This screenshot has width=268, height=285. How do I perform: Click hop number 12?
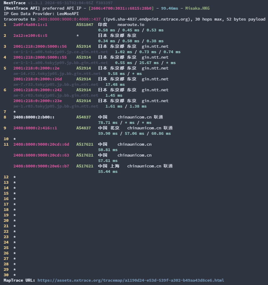point(6,177)
